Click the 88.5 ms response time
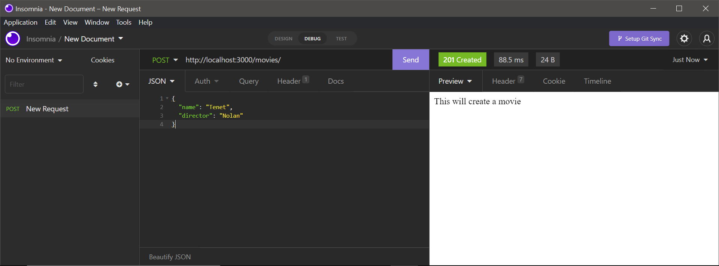The image size is (719, 266). tap(511, 59)
